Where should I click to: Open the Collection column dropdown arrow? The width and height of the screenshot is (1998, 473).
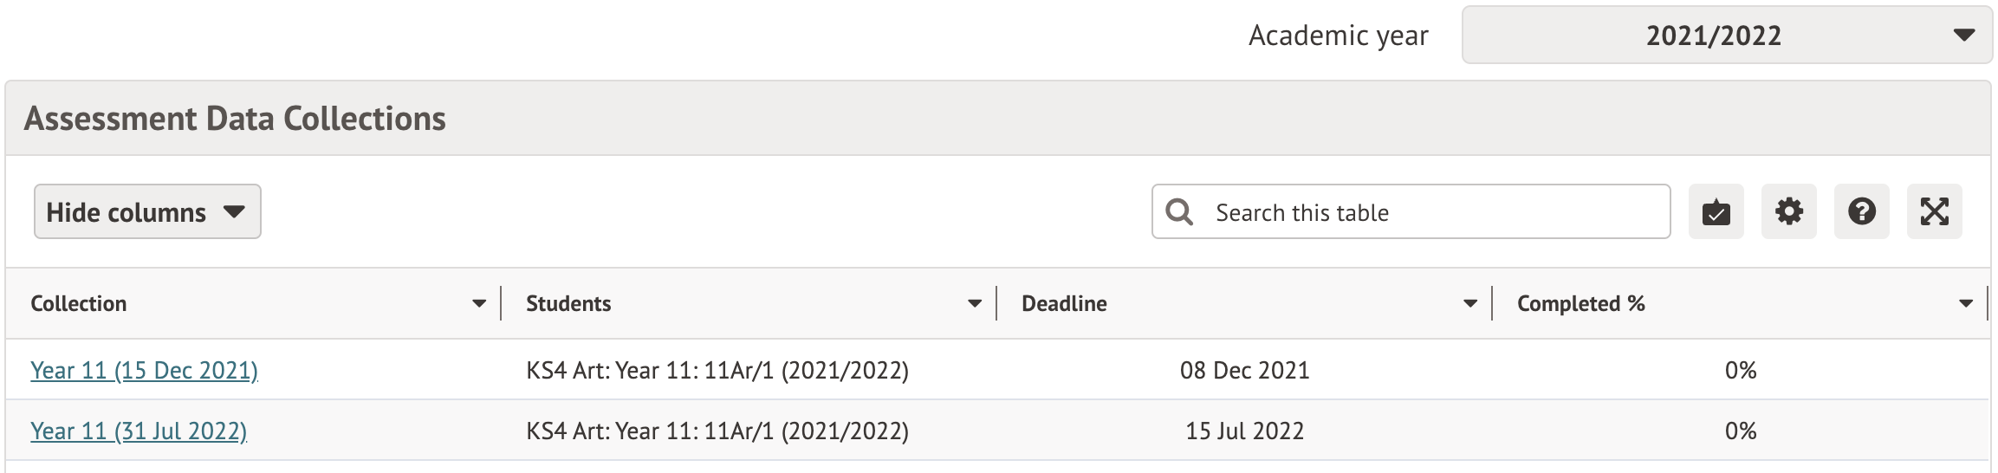(x=479, y=304)
